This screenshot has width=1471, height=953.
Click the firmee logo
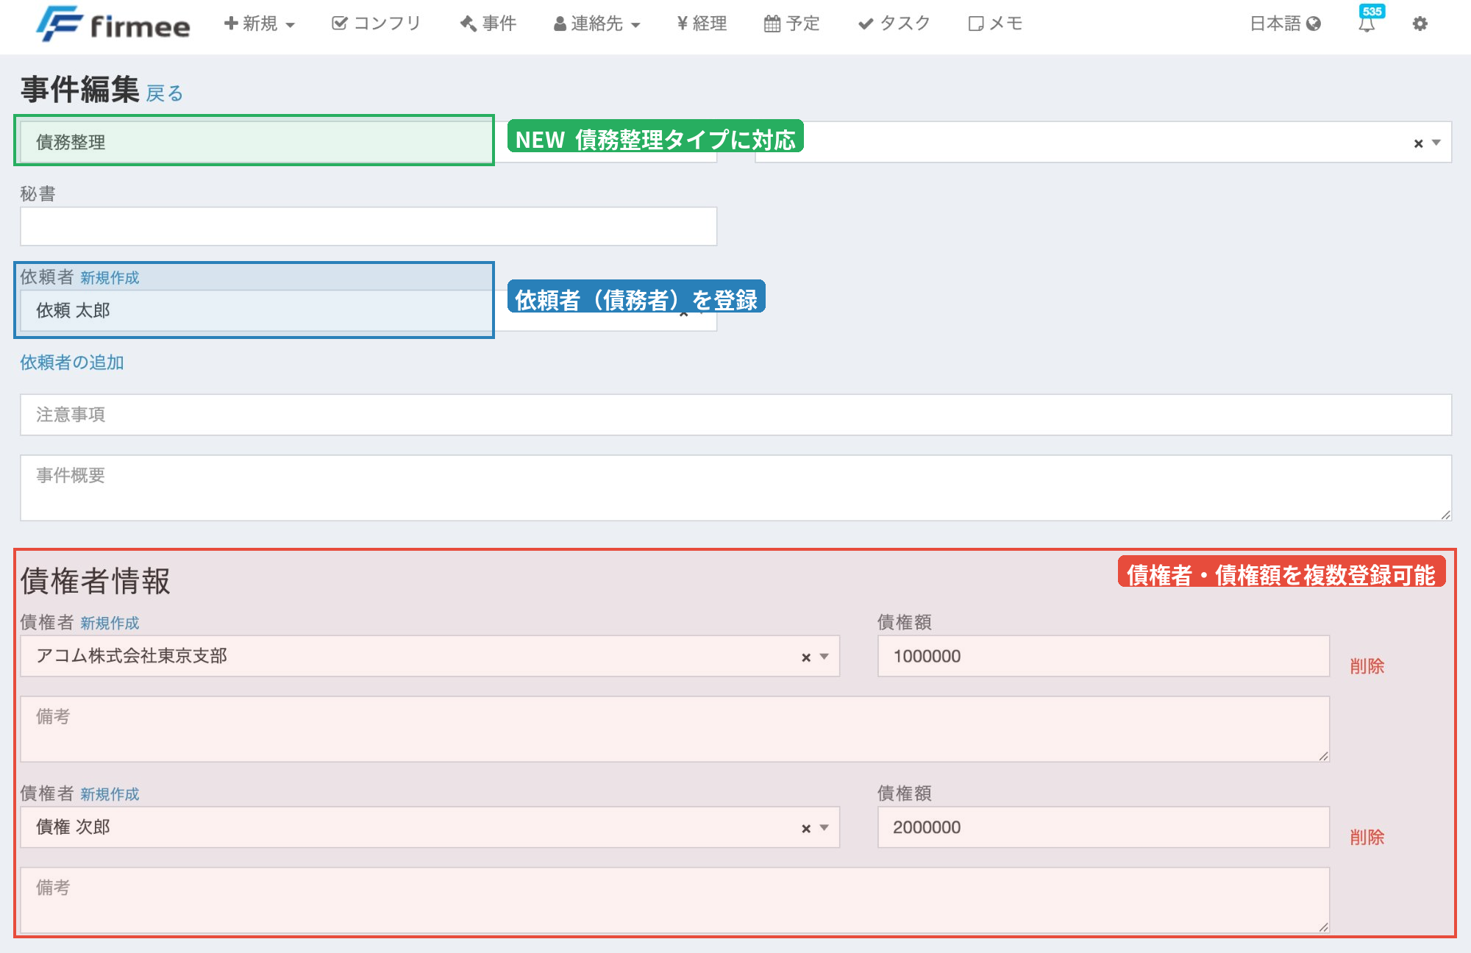[113, 24]
